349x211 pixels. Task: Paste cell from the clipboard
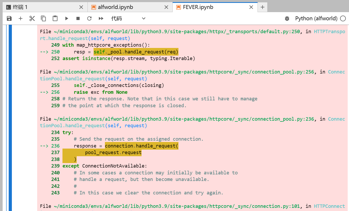(x=55, y=18)
